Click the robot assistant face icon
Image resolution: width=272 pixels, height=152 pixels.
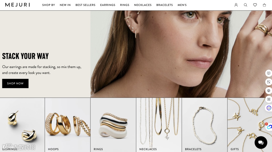pos(268,108)
